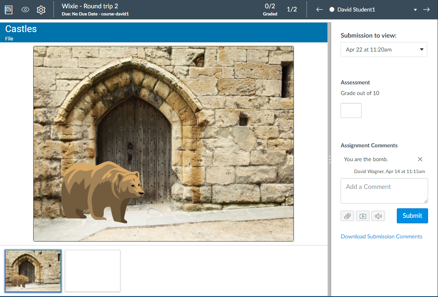Image resolution: width=438 pixels, height=297 pixels.
Task: Go to next student arrow
Action: [427, 10]
